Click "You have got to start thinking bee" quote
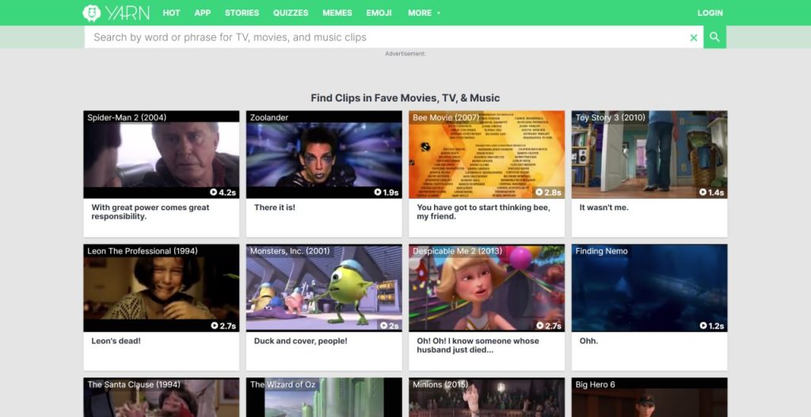 click(483, 212)
